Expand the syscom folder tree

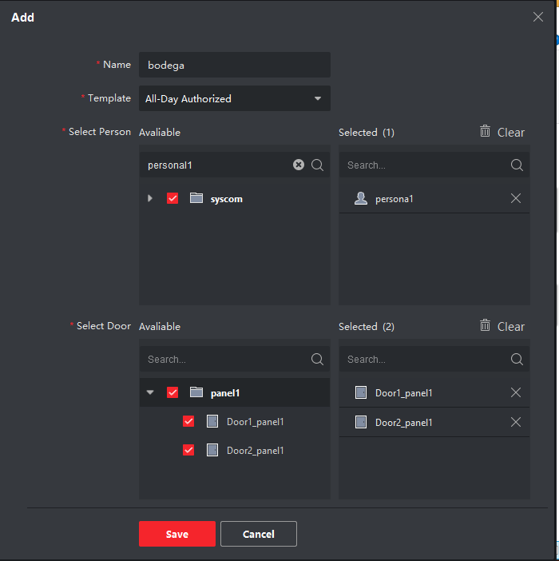(x=150, y=198)
